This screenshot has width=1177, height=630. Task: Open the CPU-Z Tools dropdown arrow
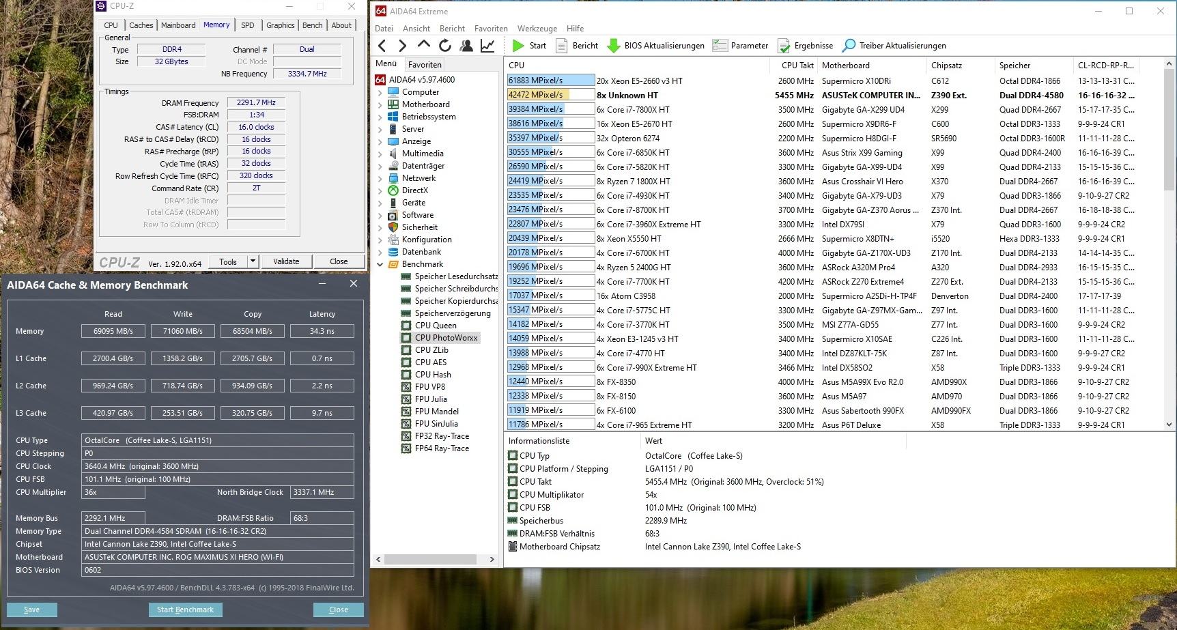253,261
